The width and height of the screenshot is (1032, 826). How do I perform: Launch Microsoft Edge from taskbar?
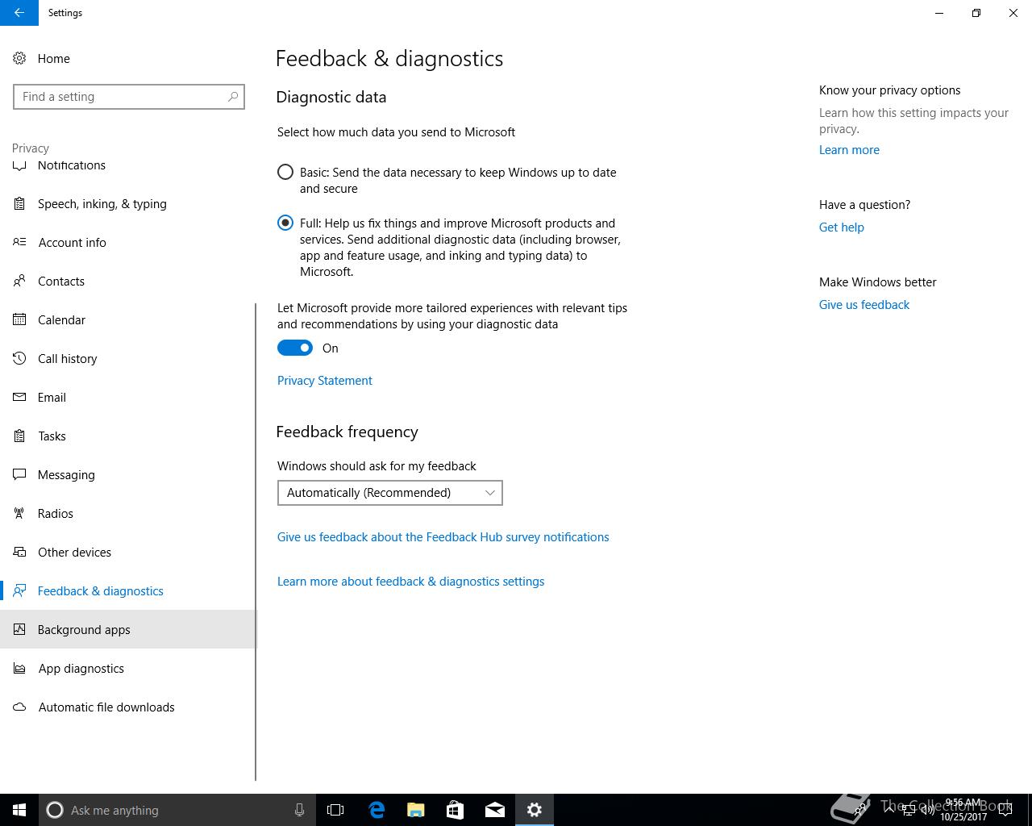[377, 810]
